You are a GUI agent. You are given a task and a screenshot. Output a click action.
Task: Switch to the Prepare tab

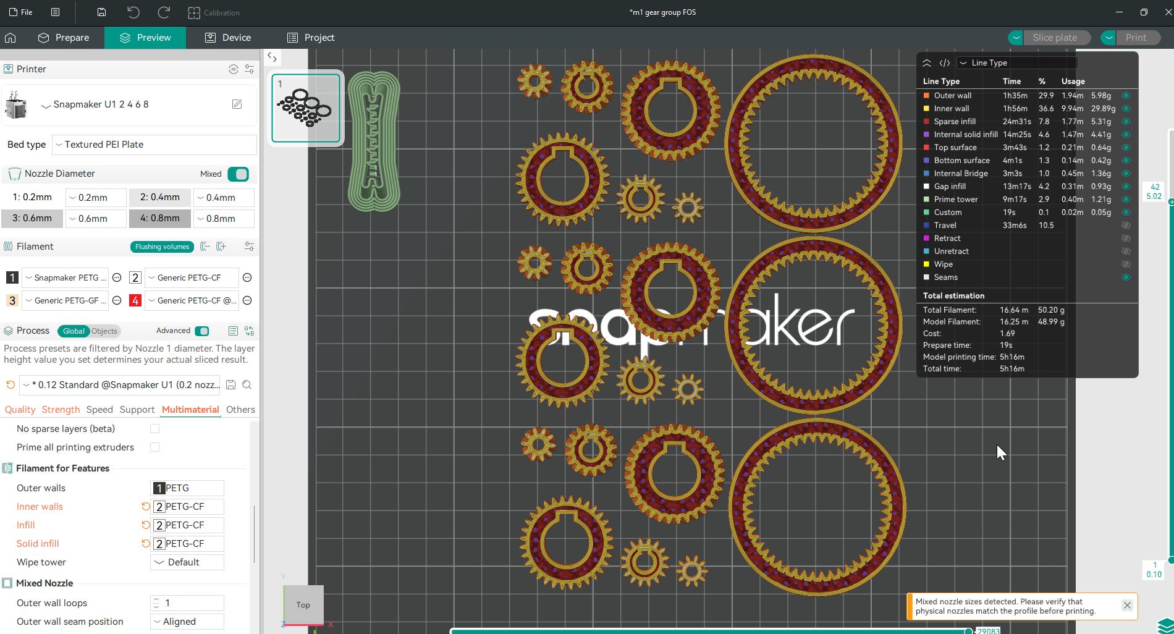coord(64,38)
